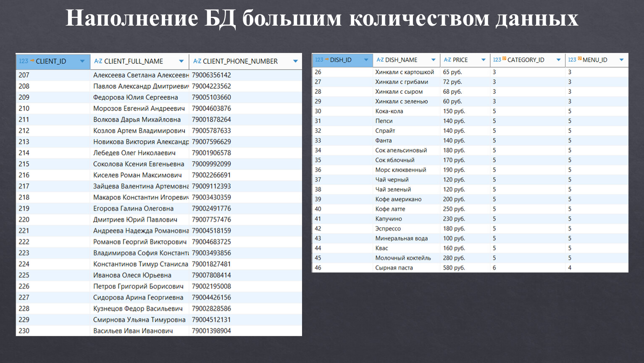This screenshot has width=644, height=363.
Task: Click the phone number cell 79006356142
Action: pos(211,75)
